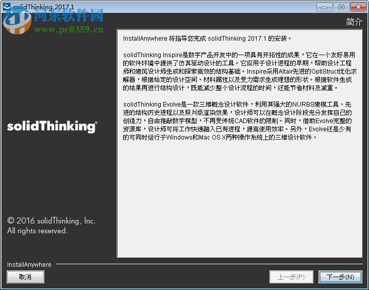
Task: Click the 上一步(P) previous button
Action: [291, 277]
